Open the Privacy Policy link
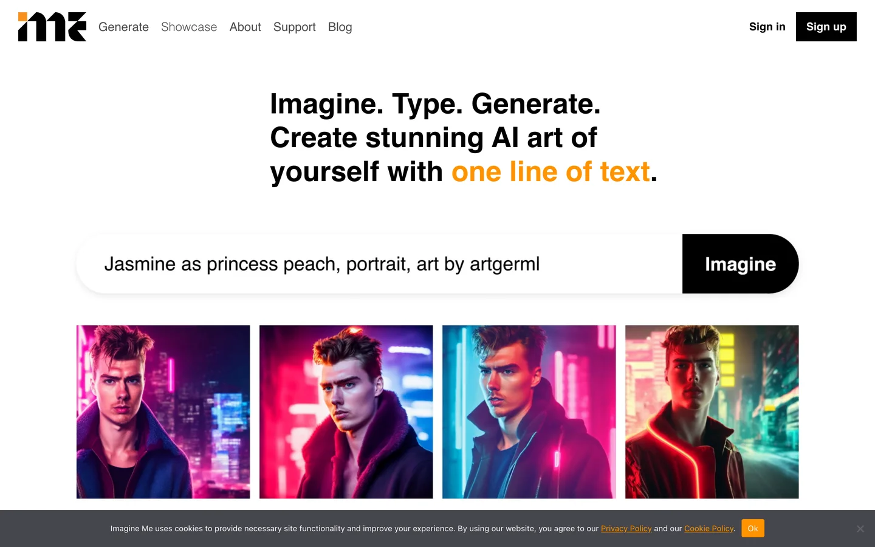The height and width of the screenshot is (547, 875). coord(626,529)
